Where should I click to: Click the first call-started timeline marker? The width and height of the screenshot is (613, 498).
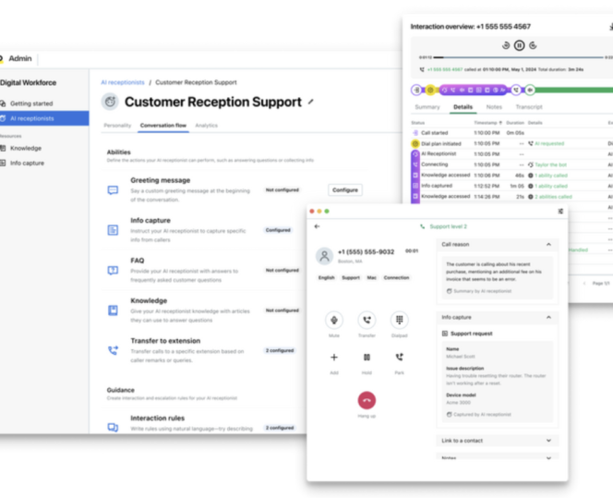[416, 90]
